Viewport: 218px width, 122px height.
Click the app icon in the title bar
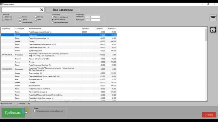1,4
